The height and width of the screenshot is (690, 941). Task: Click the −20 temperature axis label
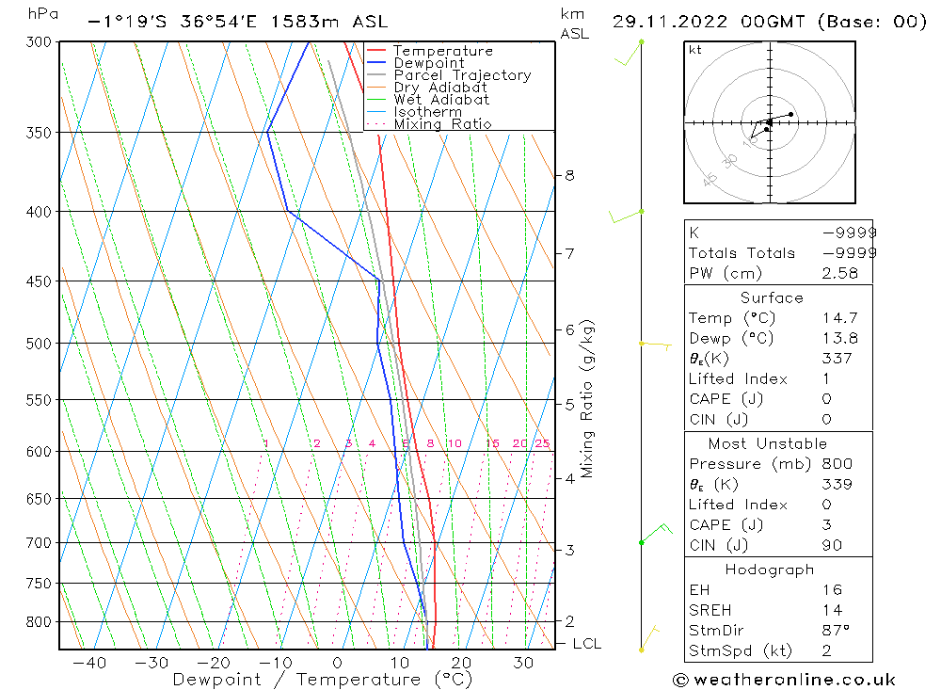(x=213, y=663)
